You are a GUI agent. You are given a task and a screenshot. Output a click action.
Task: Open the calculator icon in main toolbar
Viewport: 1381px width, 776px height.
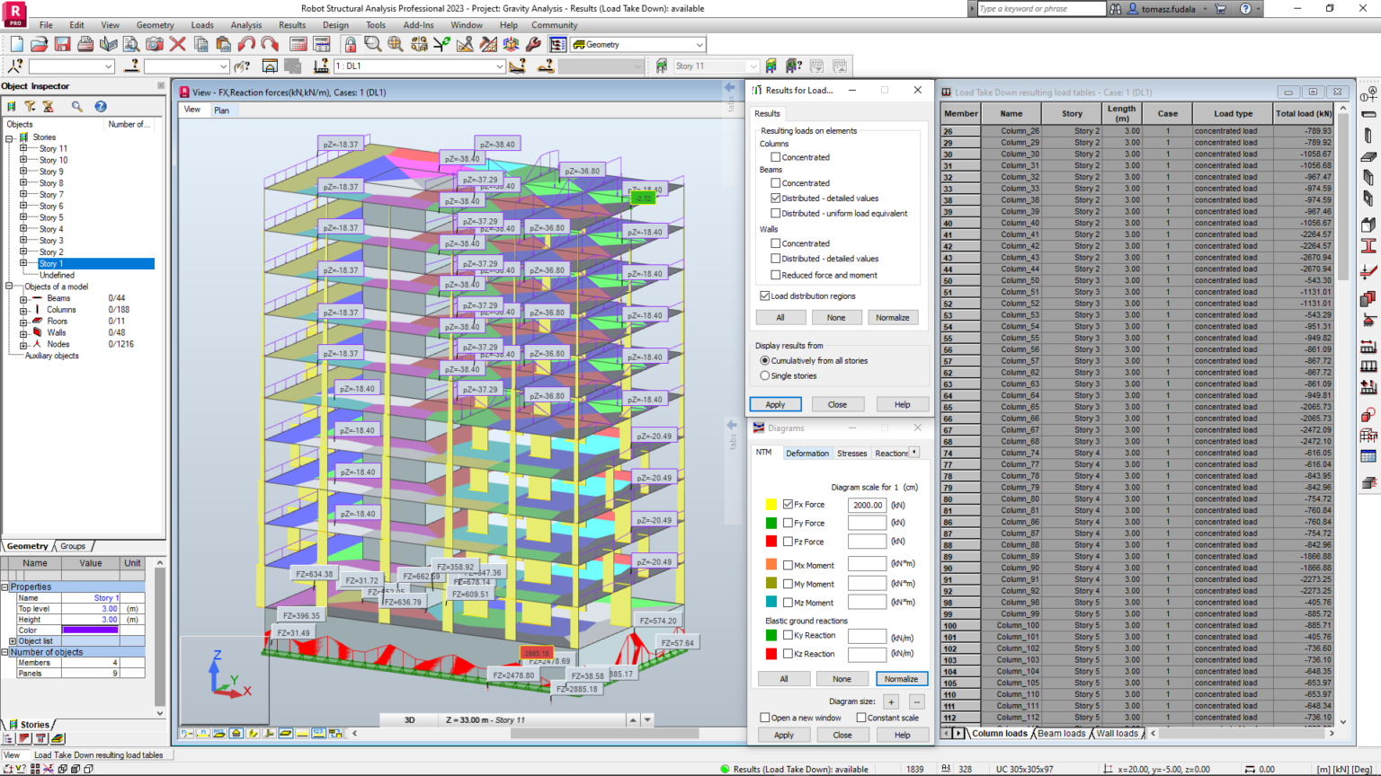pyautogui.click(x=298, y=44)
